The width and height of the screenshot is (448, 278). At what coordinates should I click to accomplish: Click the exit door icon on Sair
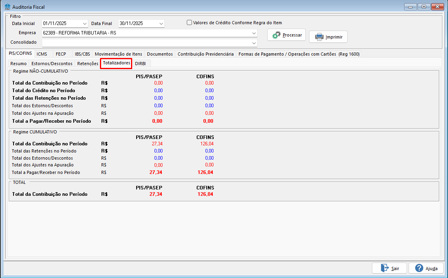pyautogui.click(x=385, y=268)
